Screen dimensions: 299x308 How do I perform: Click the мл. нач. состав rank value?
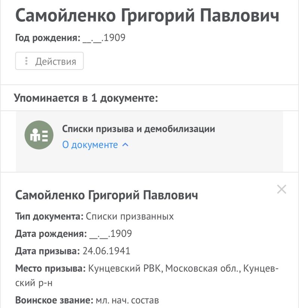[127, 301]
